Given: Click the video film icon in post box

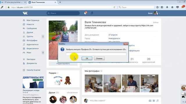Looking at the screenshot, I should point(154,101).
